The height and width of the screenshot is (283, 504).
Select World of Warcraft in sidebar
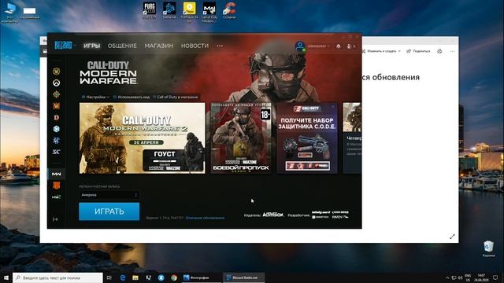[56, 71]
